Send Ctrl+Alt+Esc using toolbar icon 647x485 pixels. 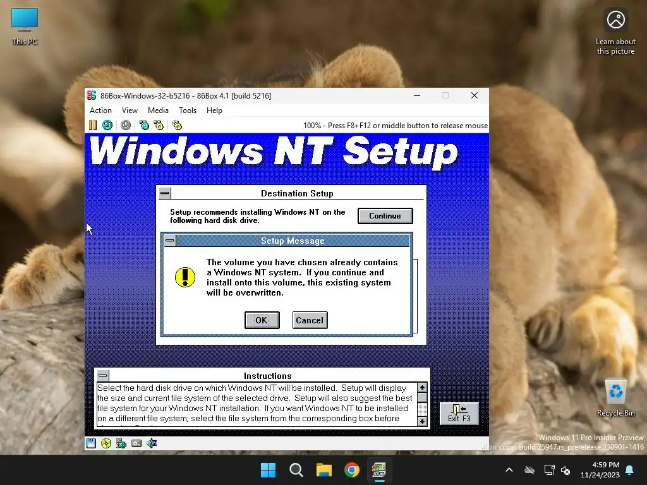click(159, 125)
